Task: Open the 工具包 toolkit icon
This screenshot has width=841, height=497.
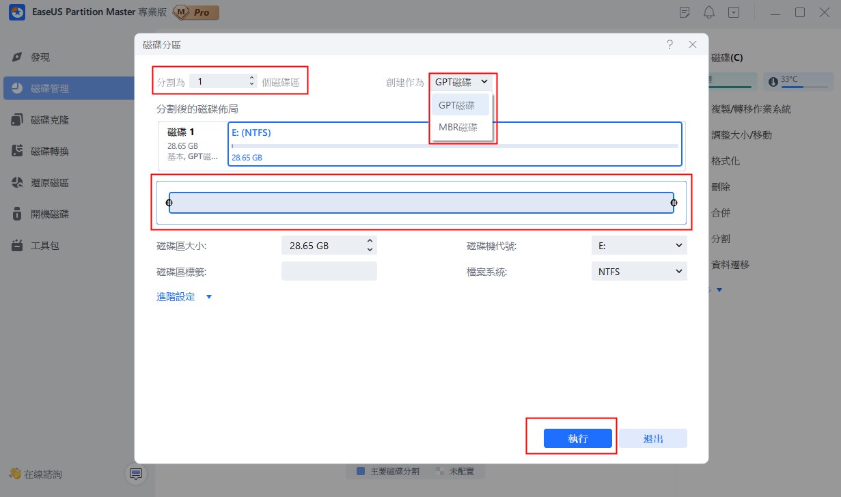Action: point(18,245)
